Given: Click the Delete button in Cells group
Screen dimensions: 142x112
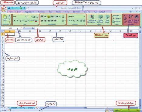Looking at the screenshot, I should tap(117, 19).
